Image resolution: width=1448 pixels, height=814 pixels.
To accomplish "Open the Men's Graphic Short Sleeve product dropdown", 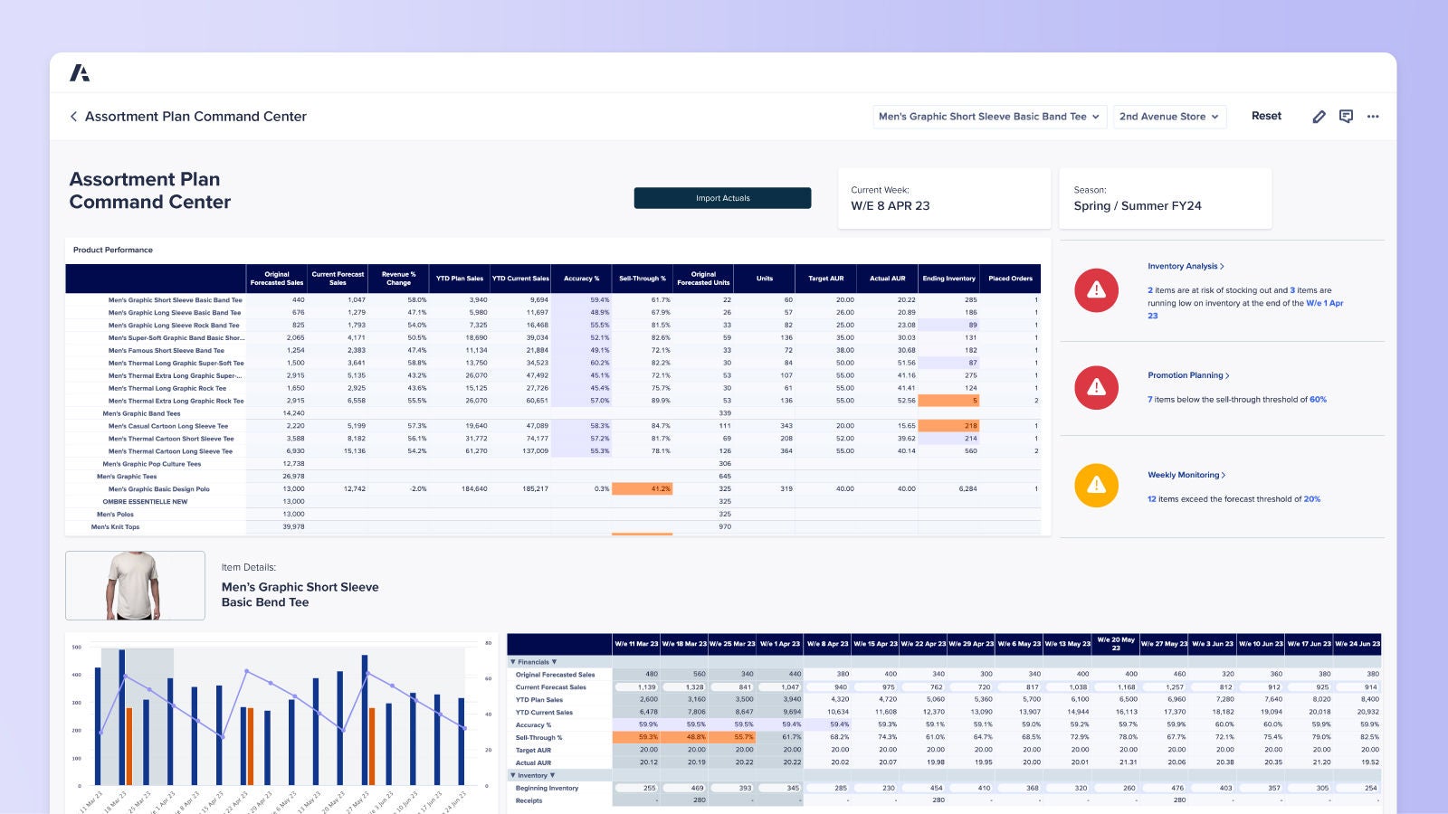I will 988,116.
